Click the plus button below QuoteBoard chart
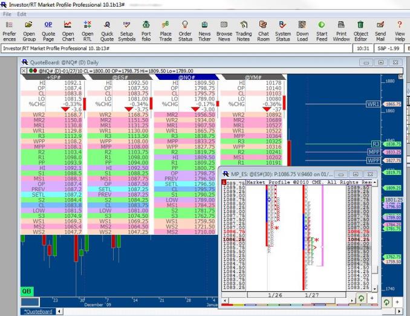Screen dimensions: 410x316 tap(397, 303)
